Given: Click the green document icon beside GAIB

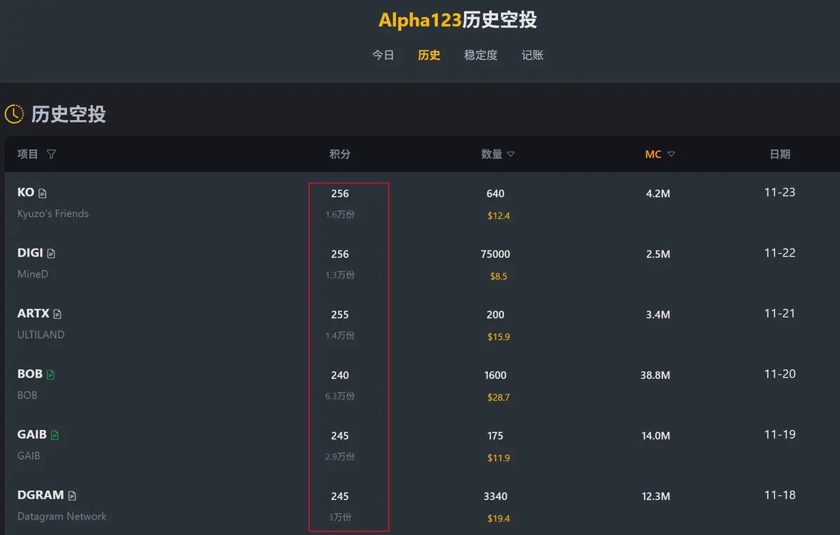Looking at the screenshot, I should coord(55,436).
